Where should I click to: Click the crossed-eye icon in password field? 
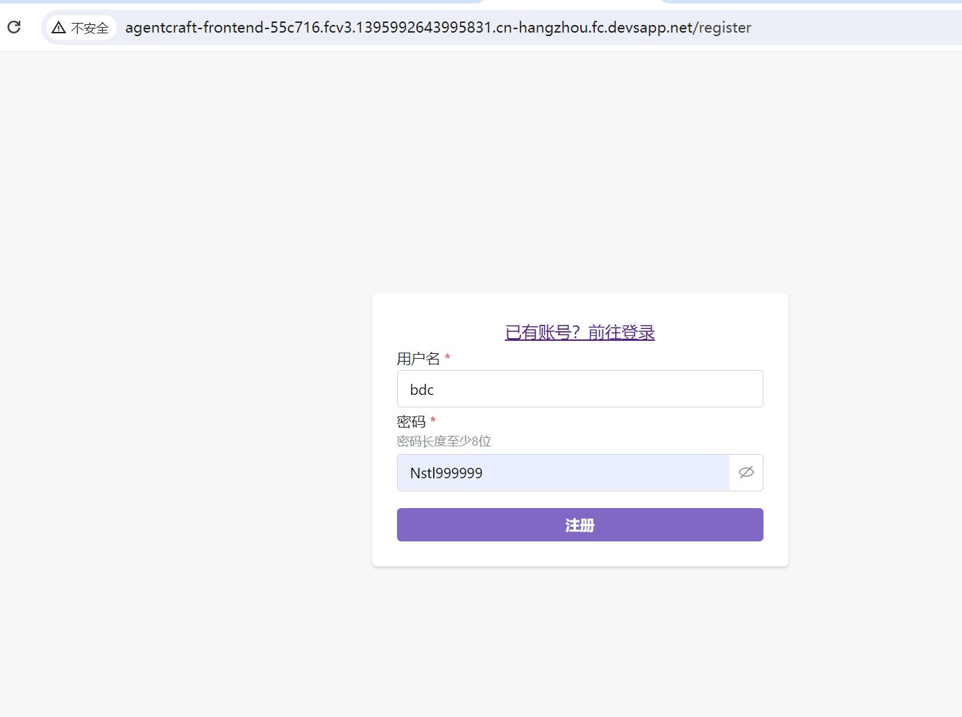click(x=745, y=472)
